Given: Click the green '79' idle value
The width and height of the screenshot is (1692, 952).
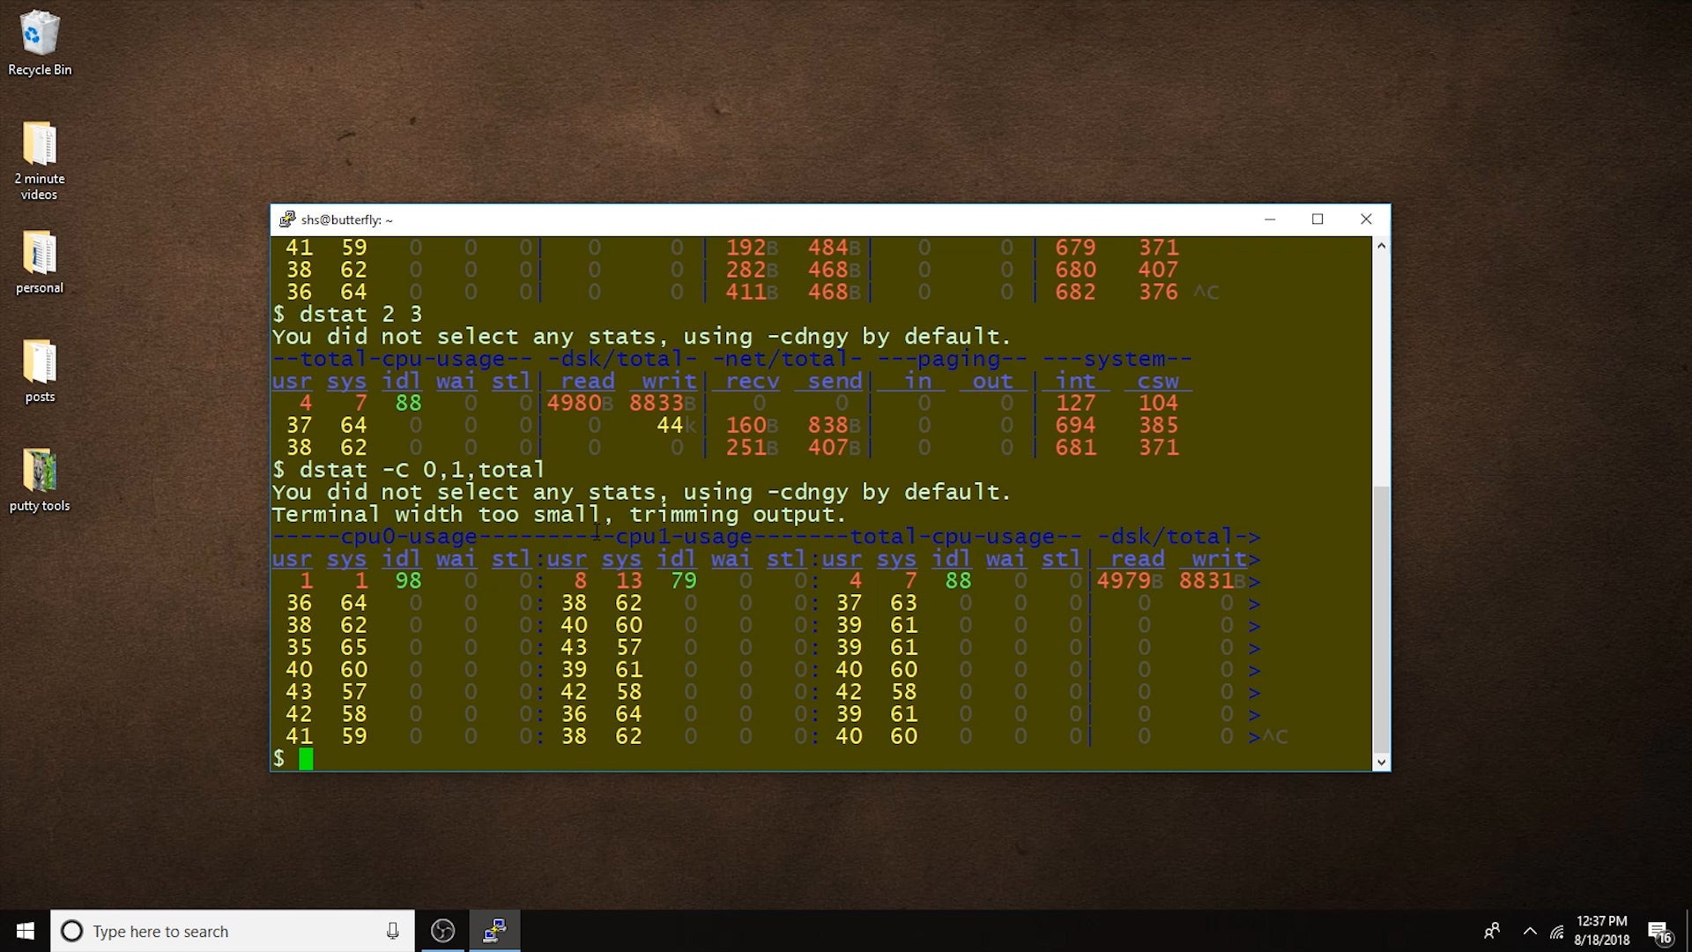Looking at the screenshot, I should [x=684, y=581].
